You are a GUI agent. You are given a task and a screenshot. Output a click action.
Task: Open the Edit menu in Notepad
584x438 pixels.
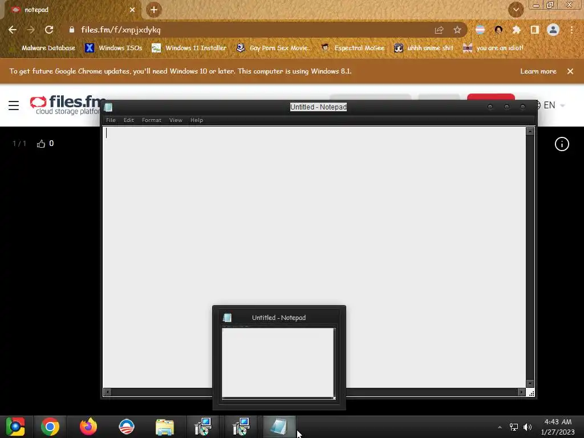(128, 120)
